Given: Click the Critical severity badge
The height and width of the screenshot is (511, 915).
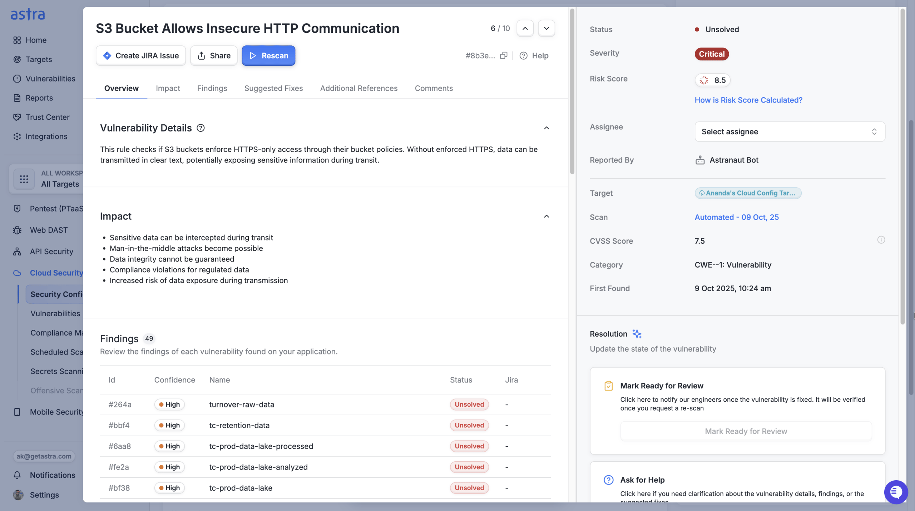Looking at the screenshot, I should (x=712, y=54).
